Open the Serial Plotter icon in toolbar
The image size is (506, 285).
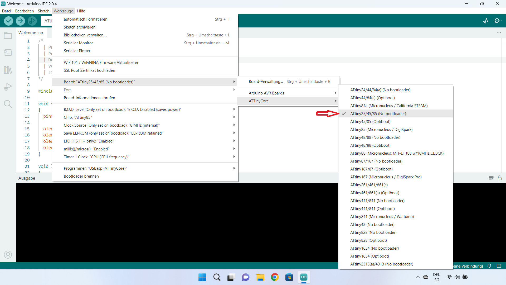tap(486, 21)
